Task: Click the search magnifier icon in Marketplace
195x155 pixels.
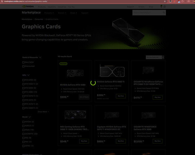Action: (x=164, y=12)
